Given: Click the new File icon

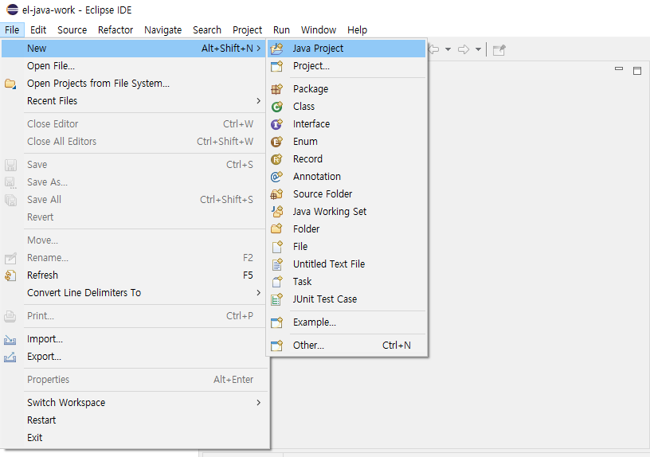Looking at the screenshot, I should point(276,247).
